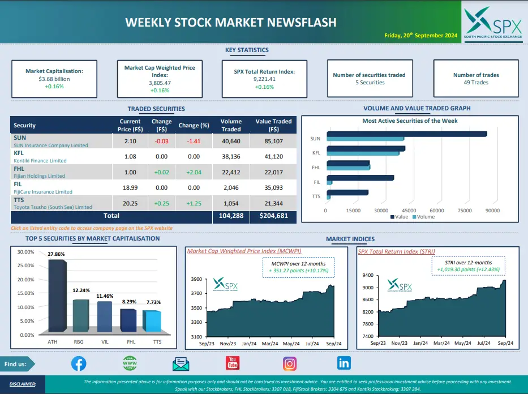Select the TTS bar at 7.73%
The image size is (528, 394).
coord(152,322)
